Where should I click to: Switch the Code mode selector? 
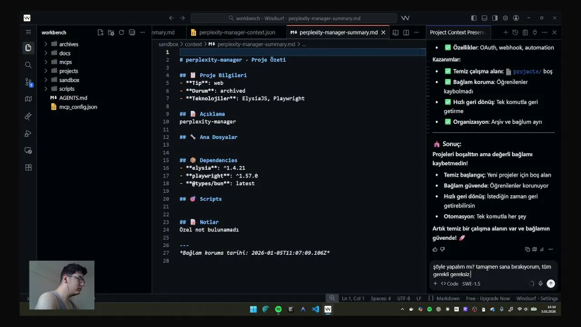[x=450, y=283]
